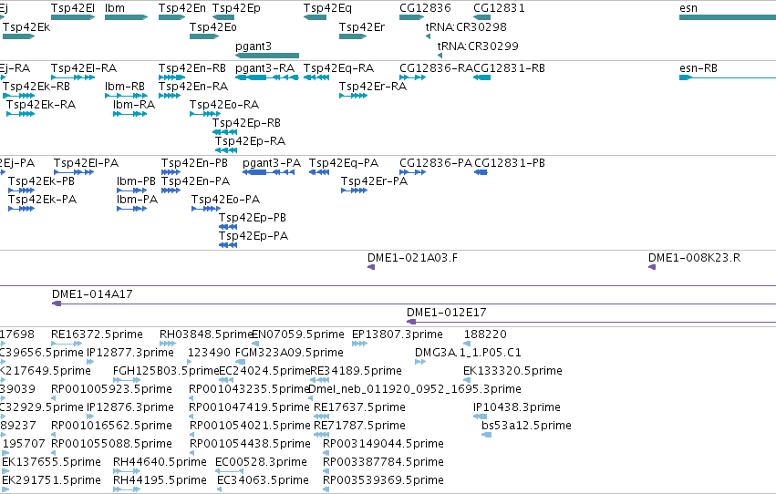The height and width of the screenshot is (494, 776).
Task: Select the tRNA:CR30298 feature label
Action: click(x=466, y=26)
